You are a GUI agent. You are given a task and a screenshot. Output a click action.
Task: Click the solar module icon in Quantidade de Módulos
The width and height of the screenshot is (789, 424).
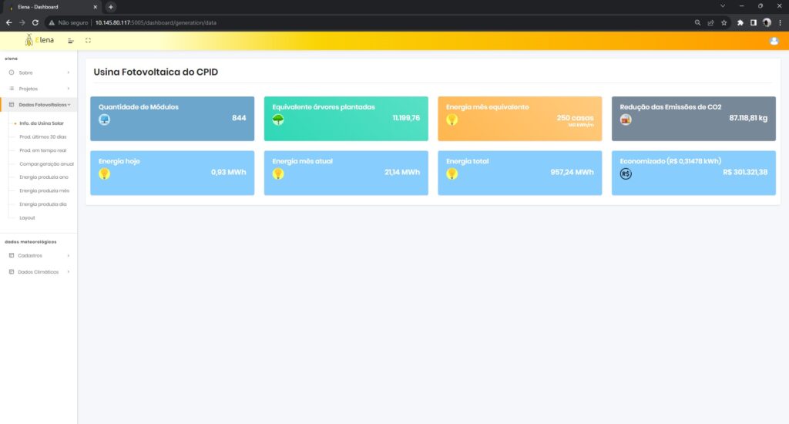[x=104, y=119]
